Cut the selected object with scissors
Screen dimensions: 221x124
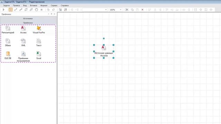click(x=127, y=10)
